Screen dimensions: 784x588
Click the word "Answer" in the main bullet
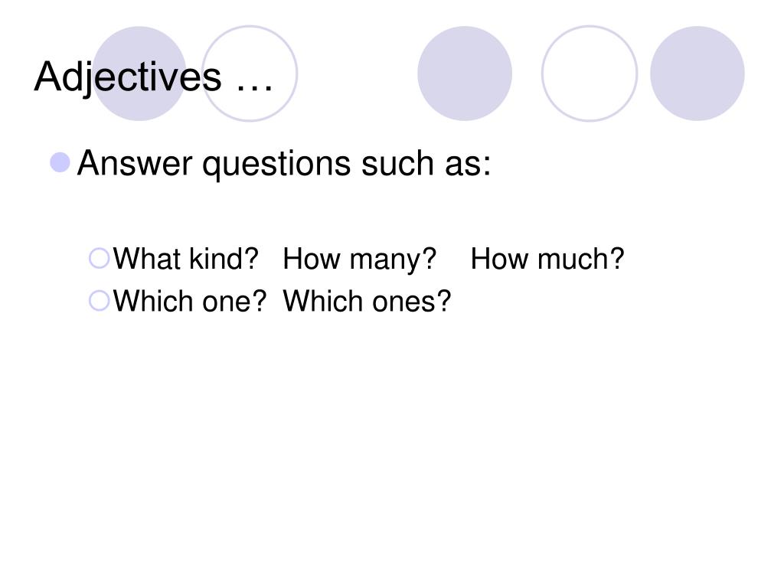(135, 162)
